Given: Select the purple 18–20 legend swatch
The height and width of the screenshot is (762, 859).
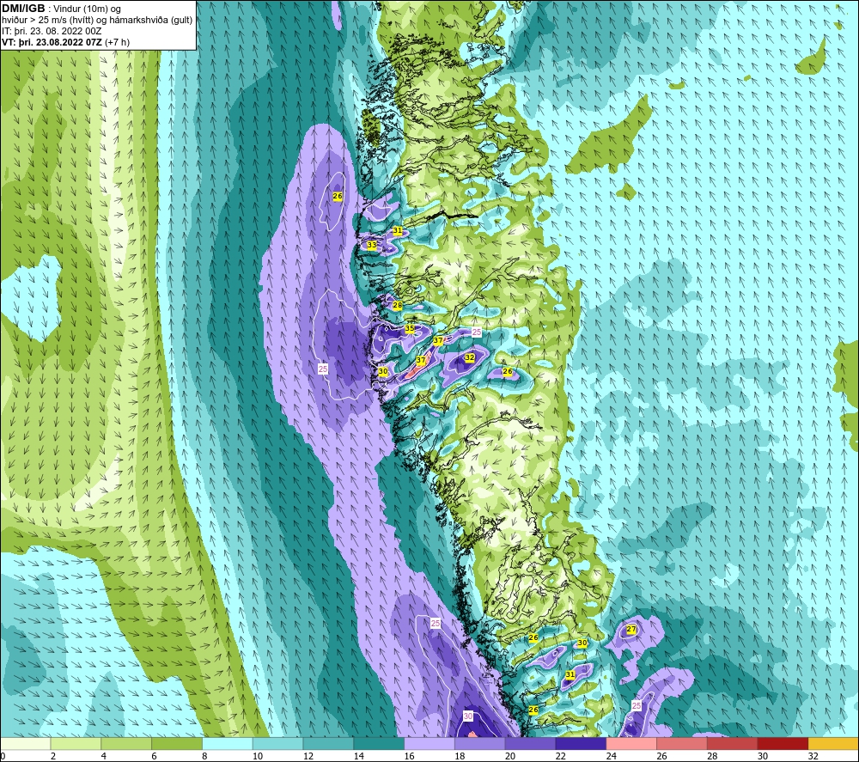Looking at the screenshot, I should click(x=480, y=743).
